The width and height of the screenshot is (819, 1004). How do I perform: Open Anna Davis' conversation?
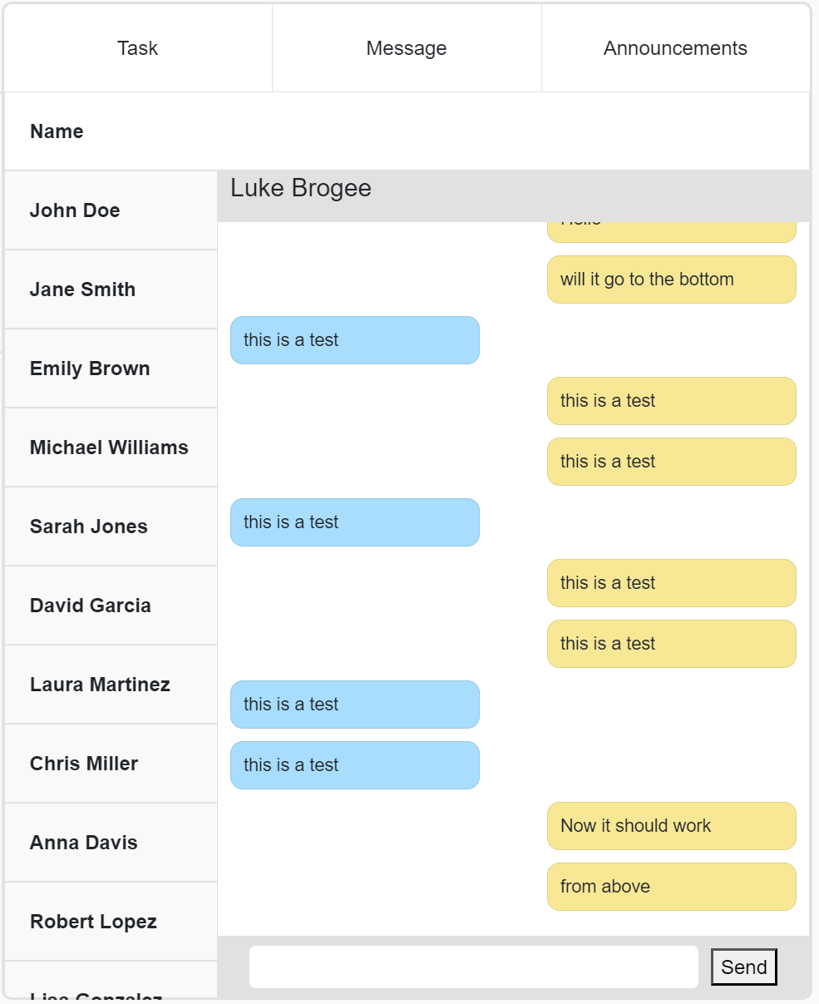(83, 842)
